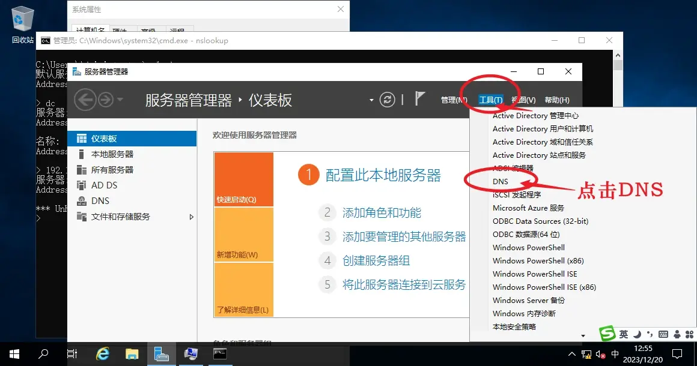Open ODBC 数据源(64 位)

(x=526, y=234)
